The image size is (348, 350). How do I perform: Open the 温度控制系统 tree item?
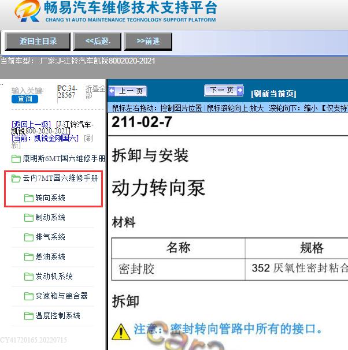pos(58,315)
